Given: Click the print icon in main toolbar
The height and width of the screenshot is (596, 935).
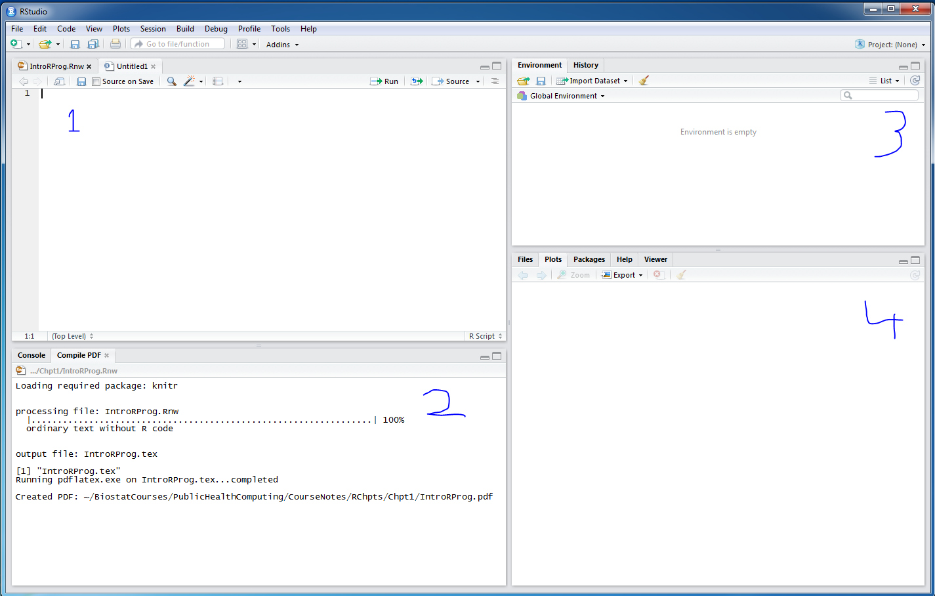Looking at the screenshot, I should (115, 45).
